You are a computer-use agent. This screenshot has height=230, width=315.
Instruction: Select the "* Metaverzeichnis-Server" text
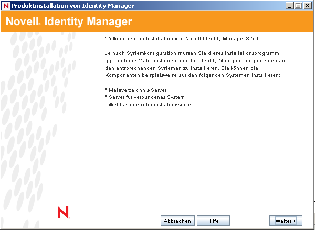[136, 90]
